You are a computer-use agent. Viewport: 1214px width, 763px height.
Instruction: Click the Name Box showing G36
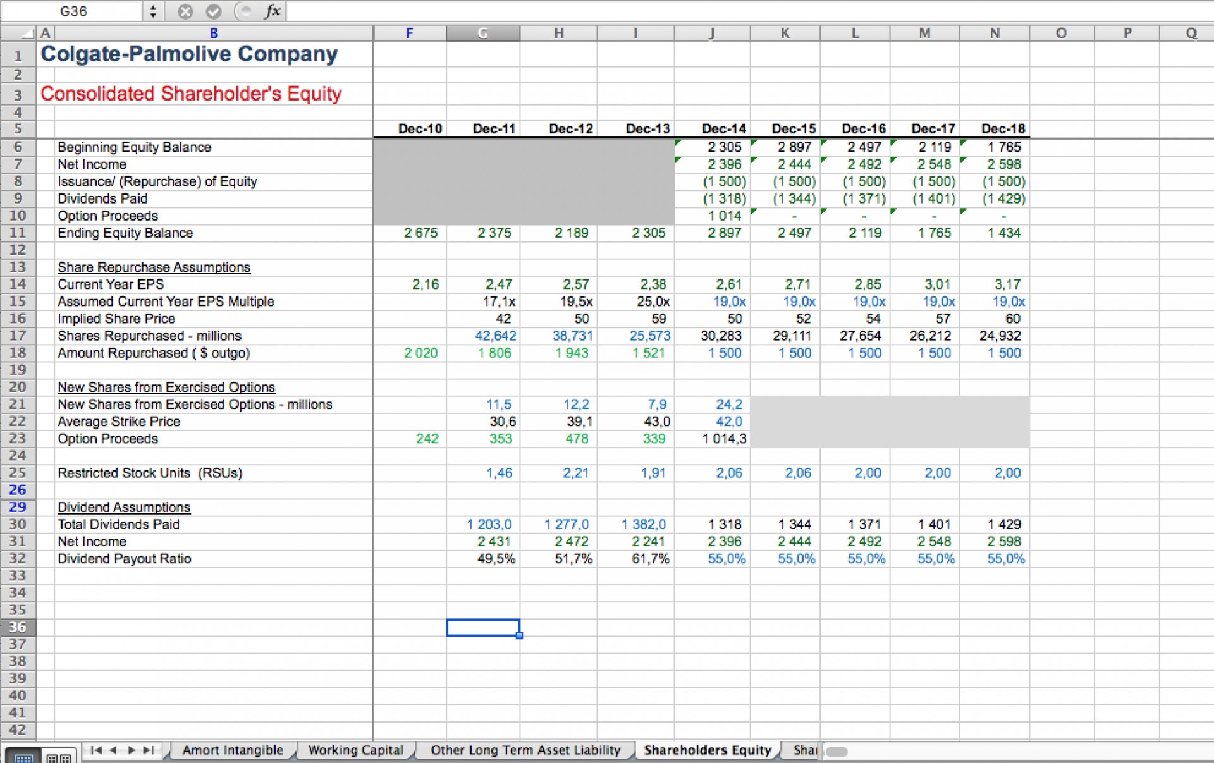pyautogui.click(x=73, y=11)
